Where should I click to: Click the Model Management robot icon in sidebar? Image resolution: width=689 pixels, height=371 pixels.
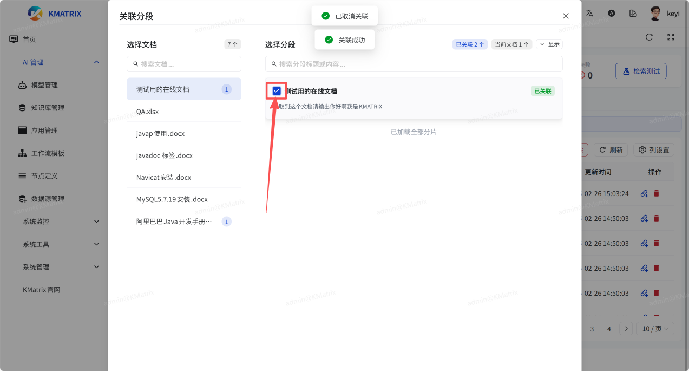coord(22,85)
